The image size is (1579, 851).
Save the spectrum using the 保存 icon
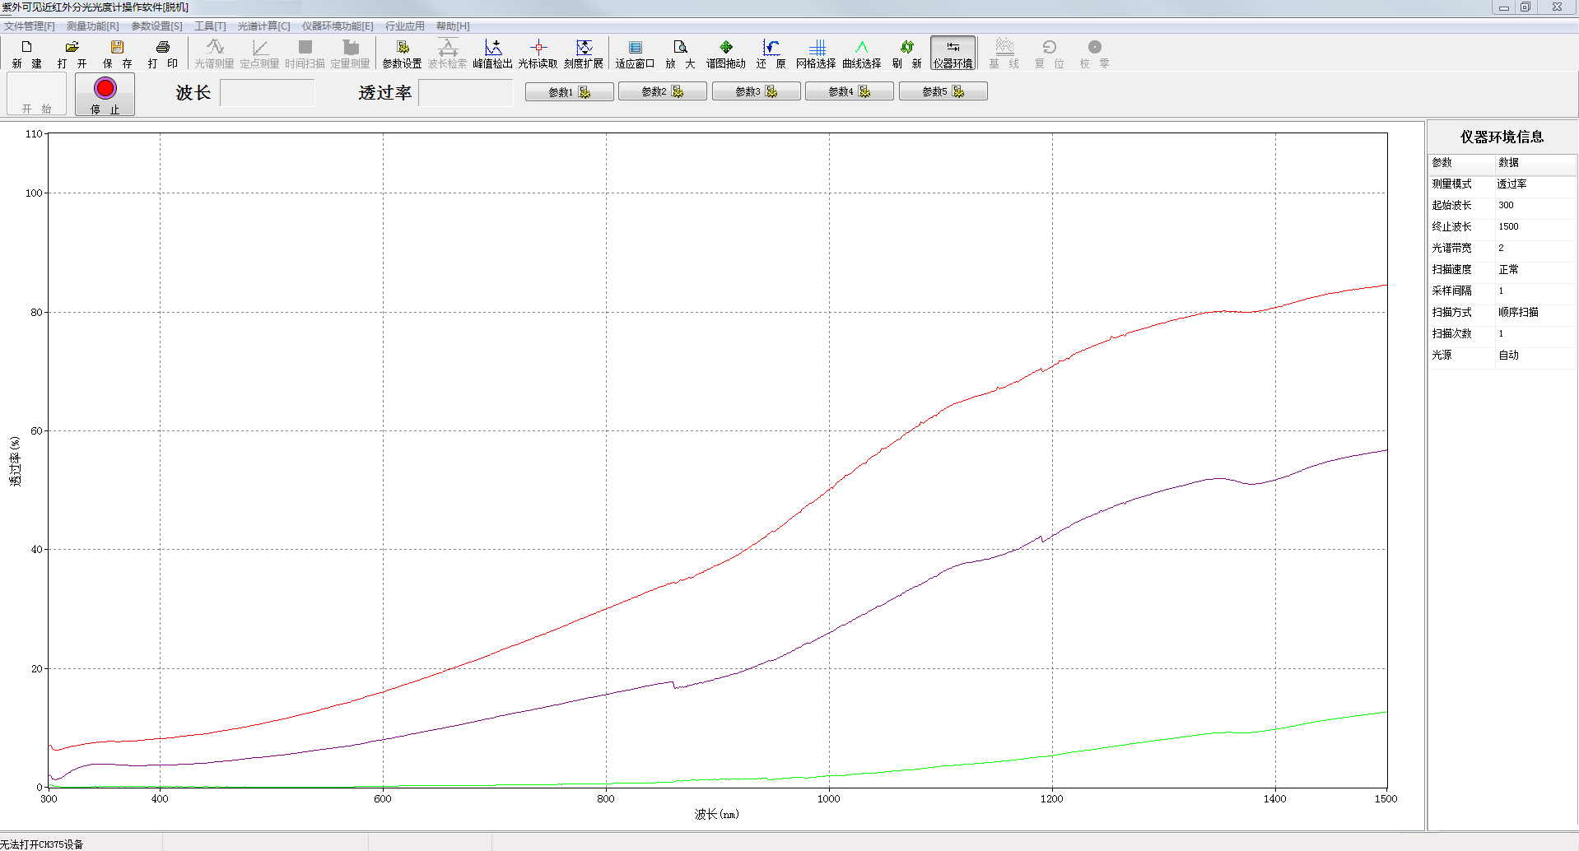point(117,53)
